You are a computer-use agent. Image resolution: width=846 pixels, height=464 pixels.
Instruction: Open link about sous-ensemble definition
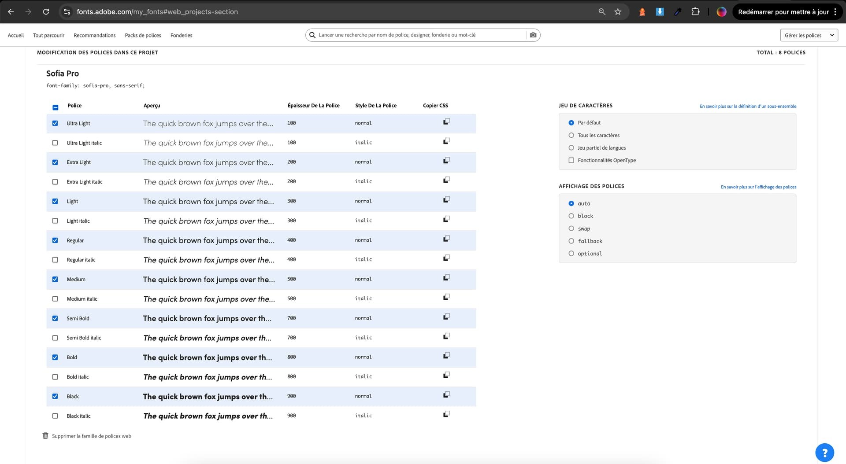[x=748, y=106]
